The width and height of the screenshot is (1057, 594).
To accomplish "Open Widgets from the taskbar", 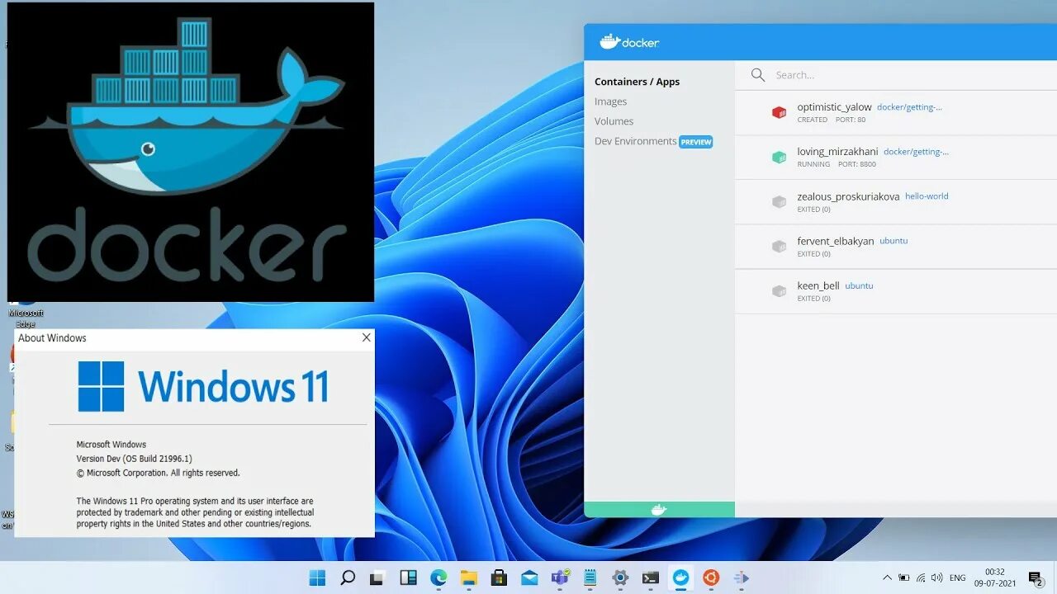I will tap(408, 577).
